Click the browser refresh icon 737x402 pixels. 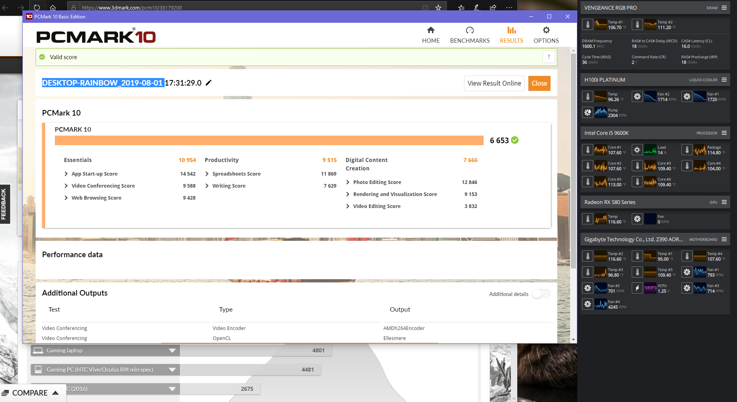pyautogui.click(x=36, y=7)
